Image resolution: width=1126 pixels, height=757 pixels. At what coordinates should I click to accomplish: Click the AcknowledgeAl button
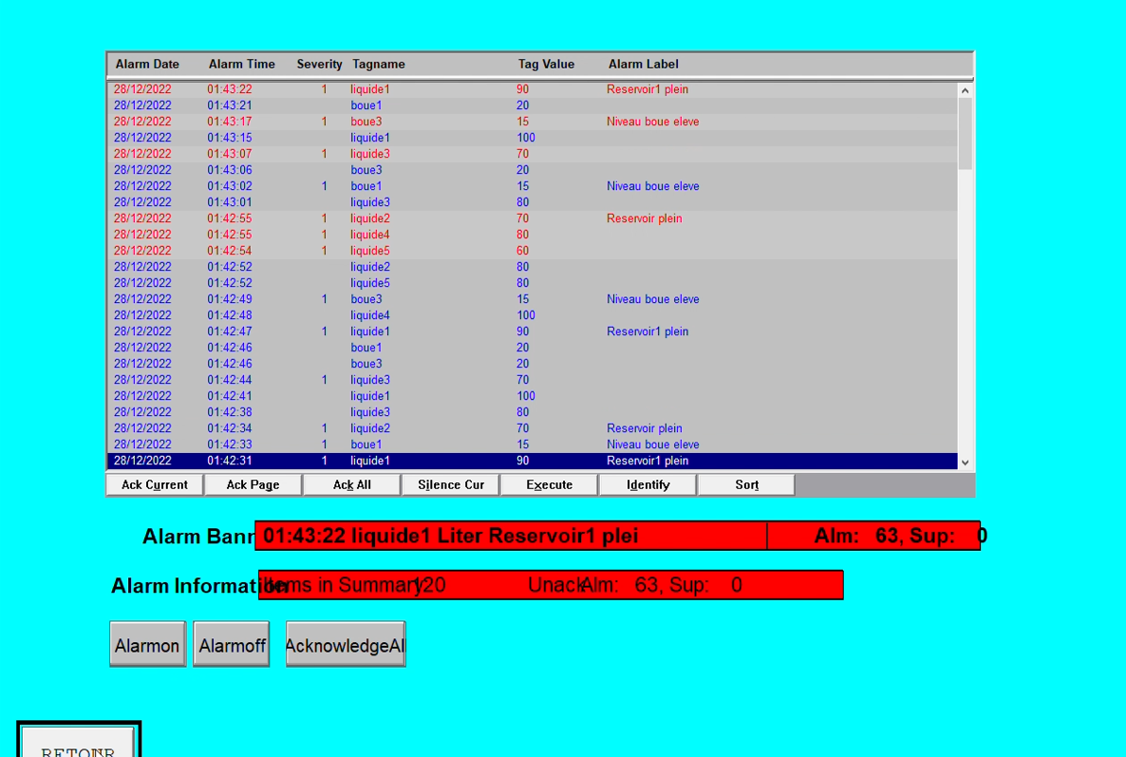(346, 645)
